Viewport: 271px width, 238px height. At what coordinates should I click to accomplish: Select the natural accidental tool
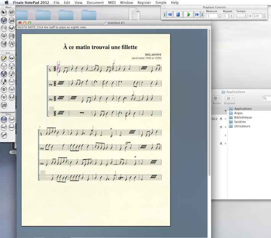[4, 97]
